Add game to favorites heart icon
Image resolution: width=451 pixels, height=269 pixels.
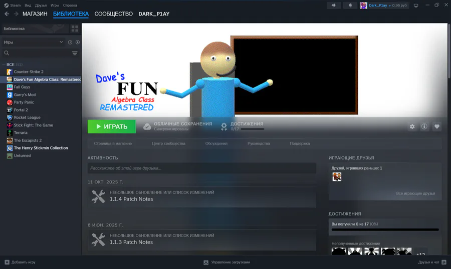(436, 126)
